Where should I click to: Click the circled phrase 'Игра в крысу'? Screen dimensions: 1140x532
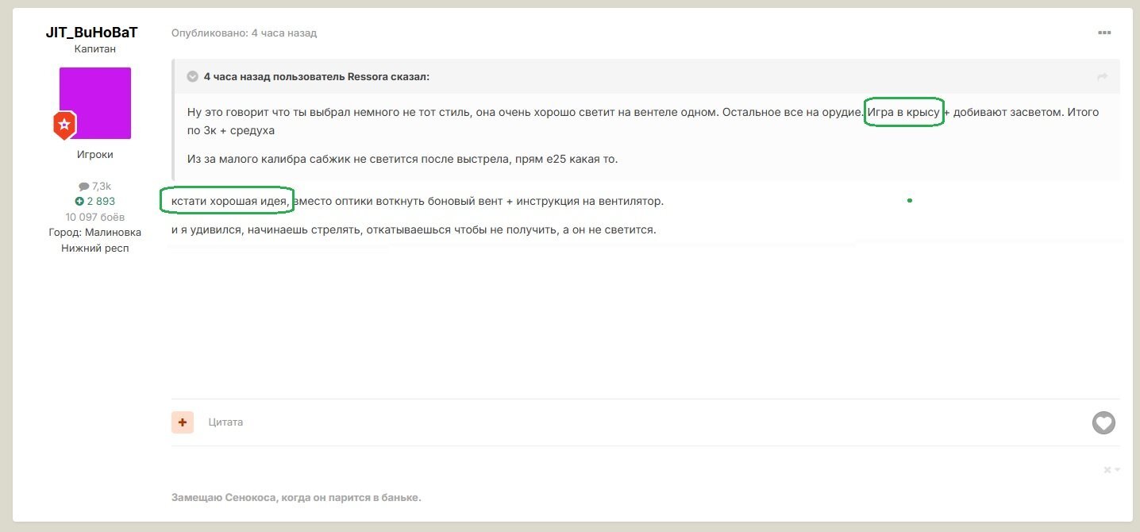903,113
